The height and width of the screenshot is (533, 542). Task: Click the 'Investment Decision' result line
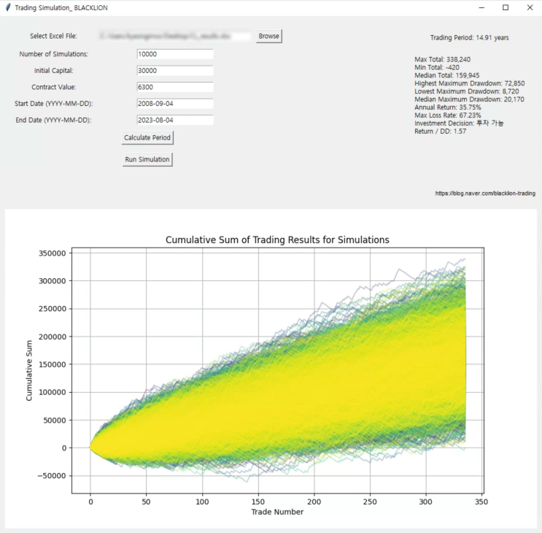click(x=459, y=123)
